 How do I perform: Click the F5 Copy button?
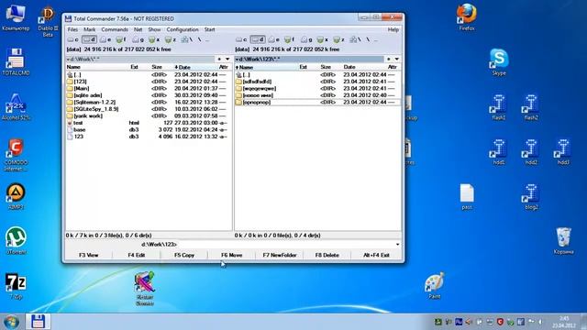pyautogui.click(x=184, y=255)
